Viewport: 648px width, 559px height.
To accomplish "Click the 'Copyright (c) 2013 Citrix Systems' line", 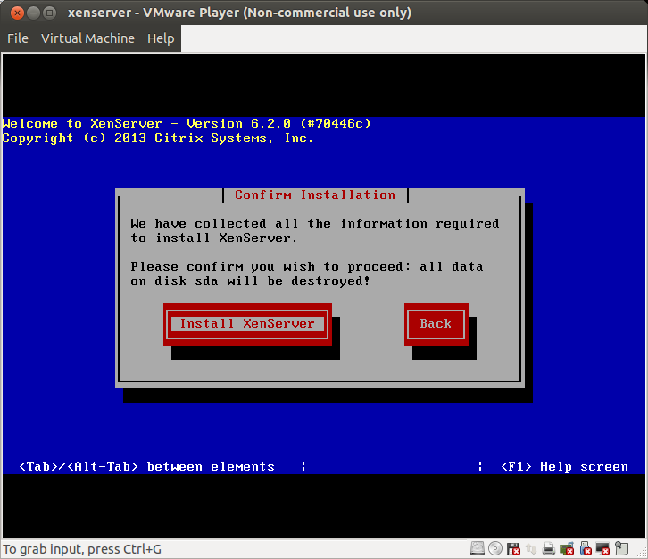I will [x=157, y=138].
